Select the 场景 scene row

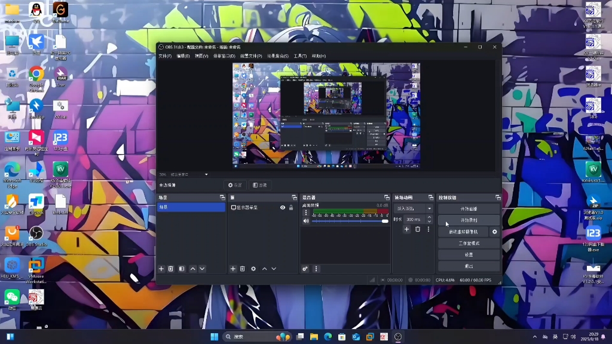(191, 207)
